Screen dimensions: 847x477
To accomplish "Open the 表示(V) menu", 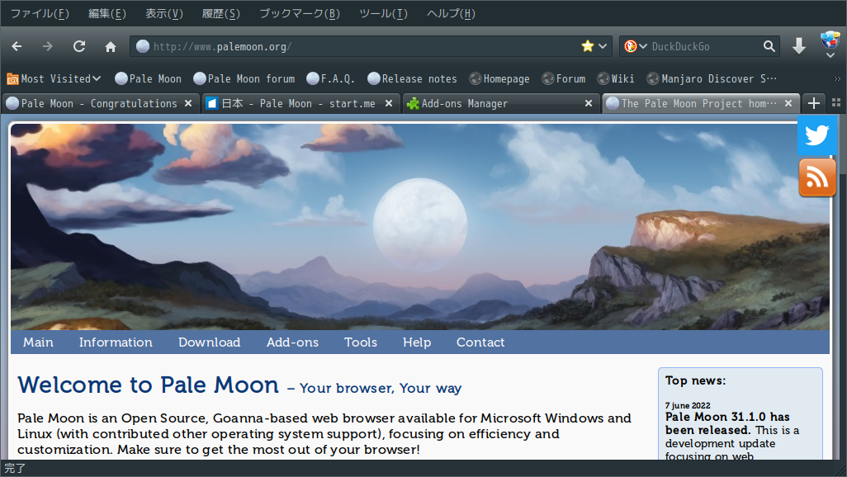I will (164, 13).
